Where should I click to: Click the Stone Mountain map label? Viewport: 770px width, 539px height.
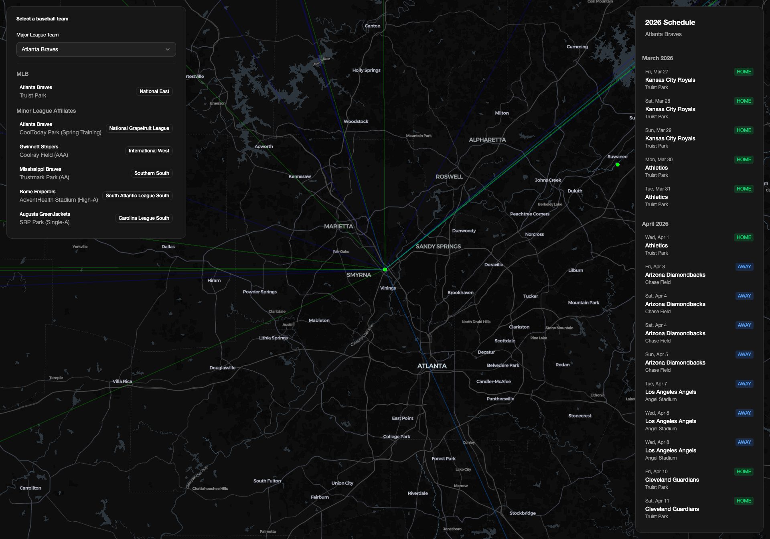point(559,328)
